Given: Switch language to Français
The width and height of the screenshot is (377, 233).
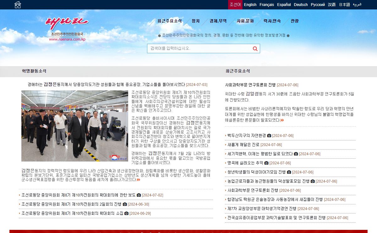Looking at the screenshot, I should click(267, 5).
